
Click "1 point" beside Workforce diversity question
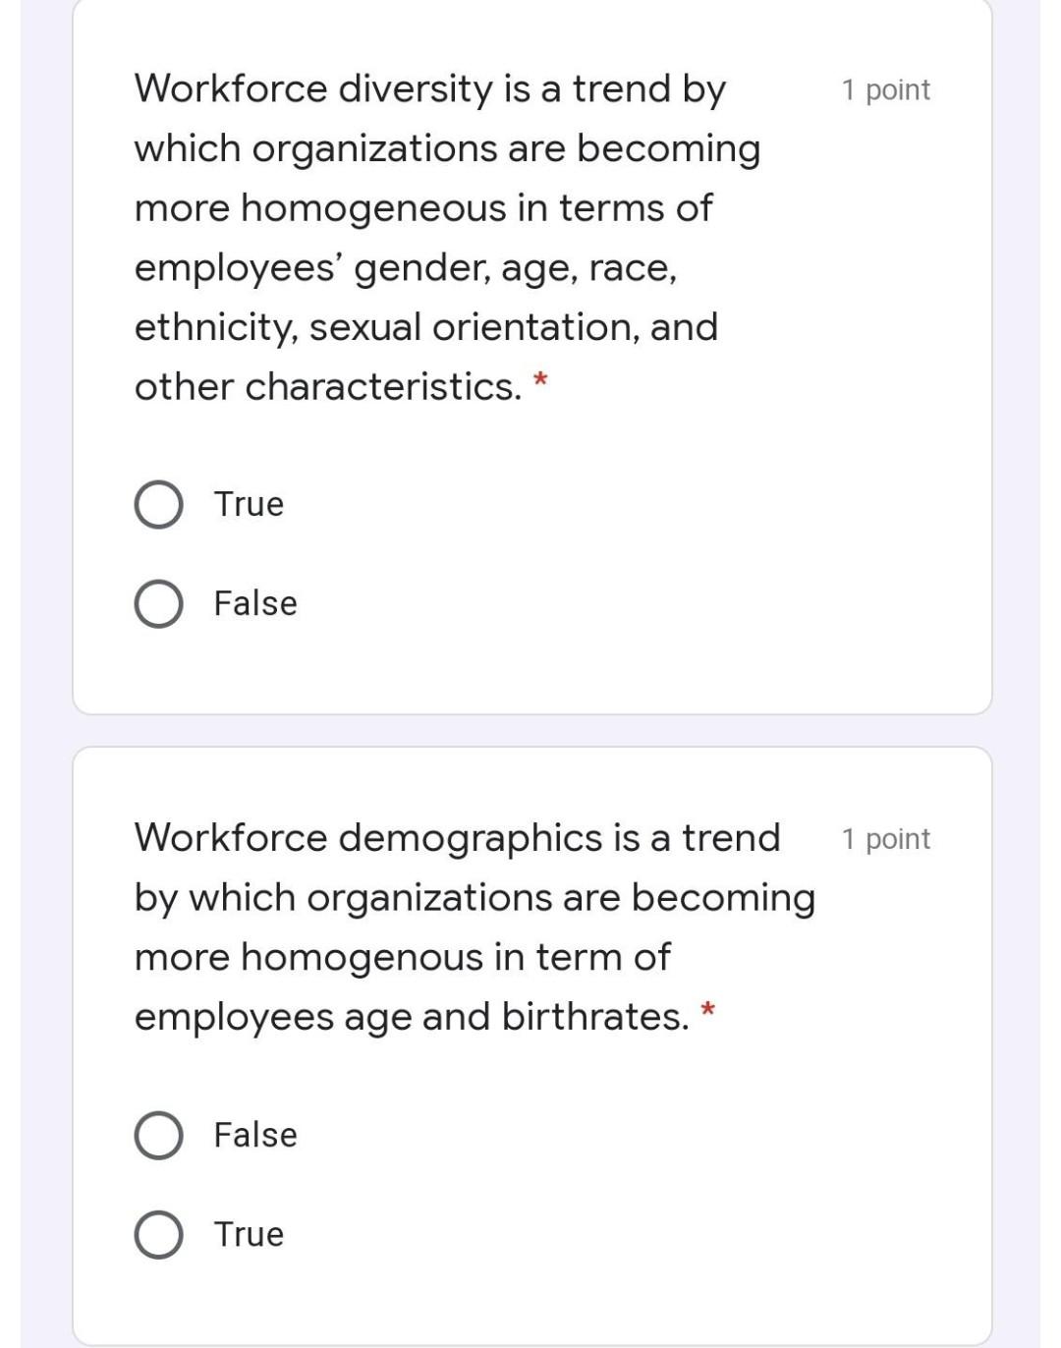pos(885,90)
